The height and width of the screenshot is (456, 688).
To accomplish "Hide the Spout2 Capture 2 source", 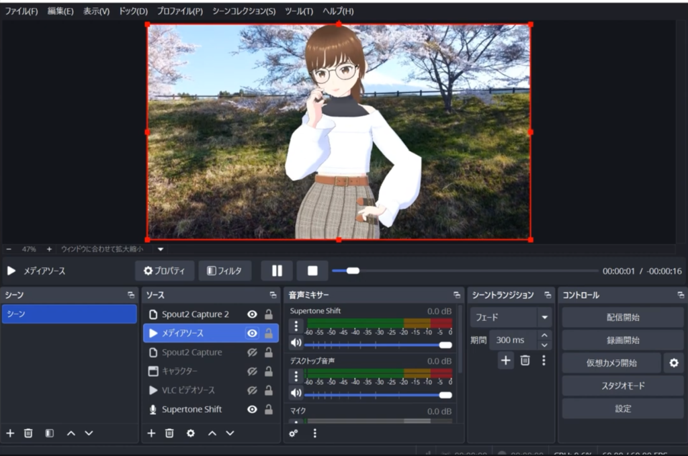I will tap(252, 314).
